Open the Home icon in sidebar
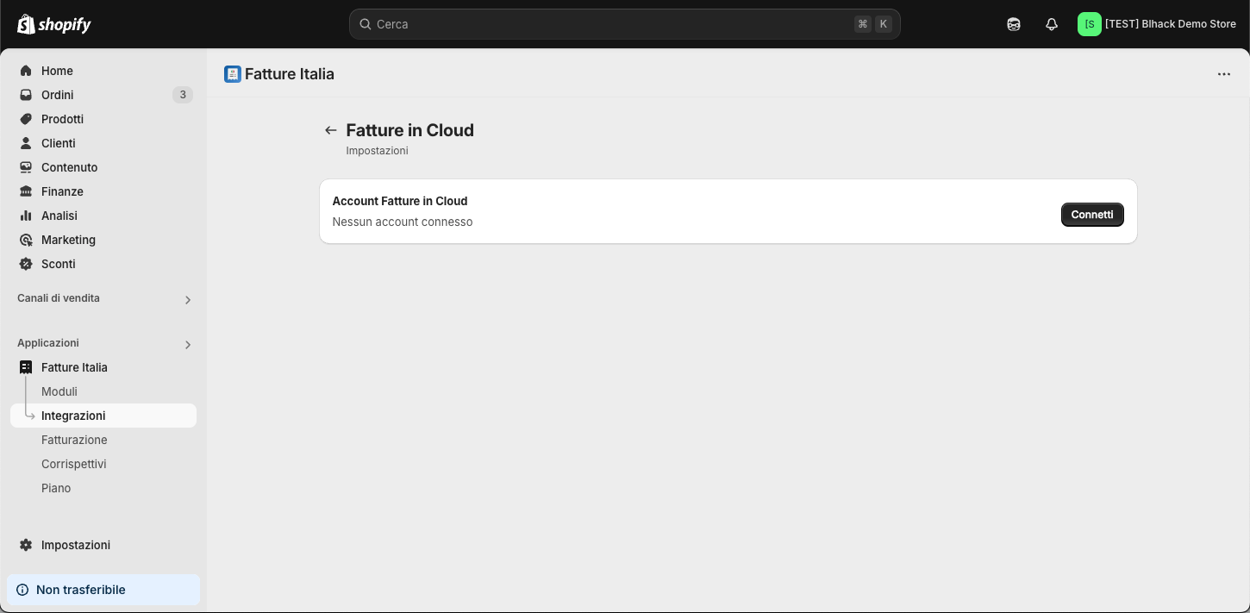This screenshot has height=613, width=1250. [x=26, y=71]
